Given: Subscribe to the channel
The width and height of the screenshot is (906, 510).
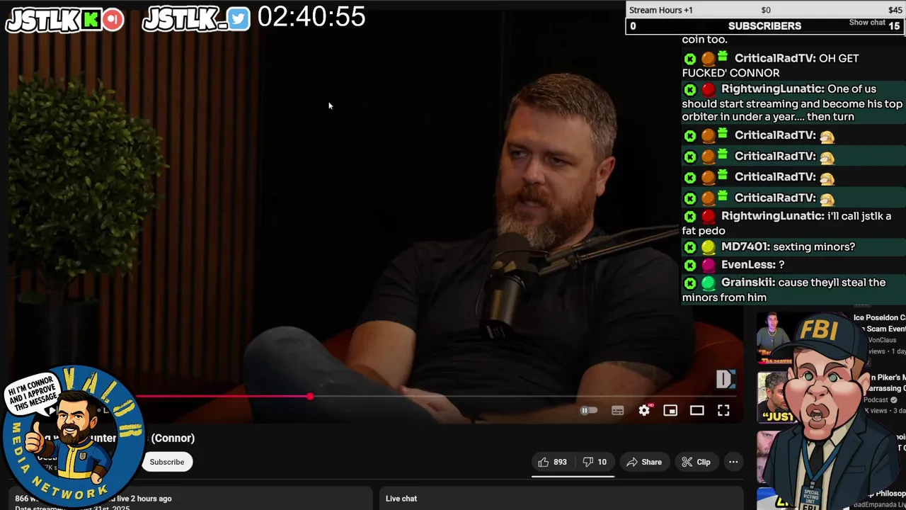Looking at the screenshot, I should [166, 462].
